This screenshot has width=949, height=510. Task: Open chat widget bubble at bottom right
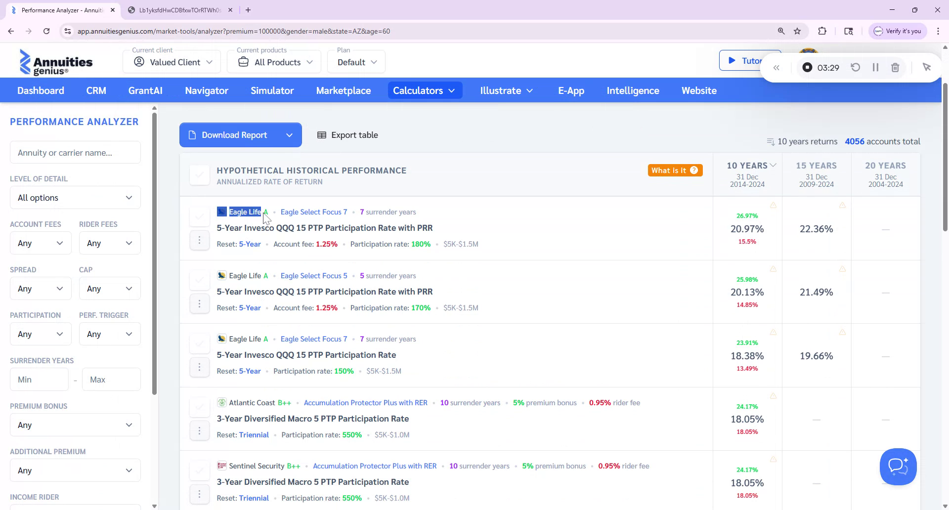(898, 467)
